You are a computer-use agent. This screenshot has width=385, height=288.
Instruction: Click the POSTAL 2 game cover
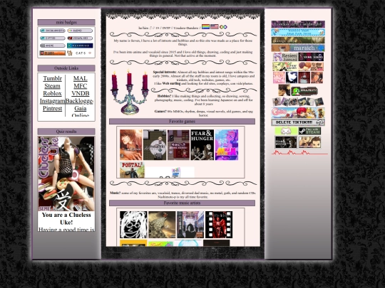tap(132, 169)
